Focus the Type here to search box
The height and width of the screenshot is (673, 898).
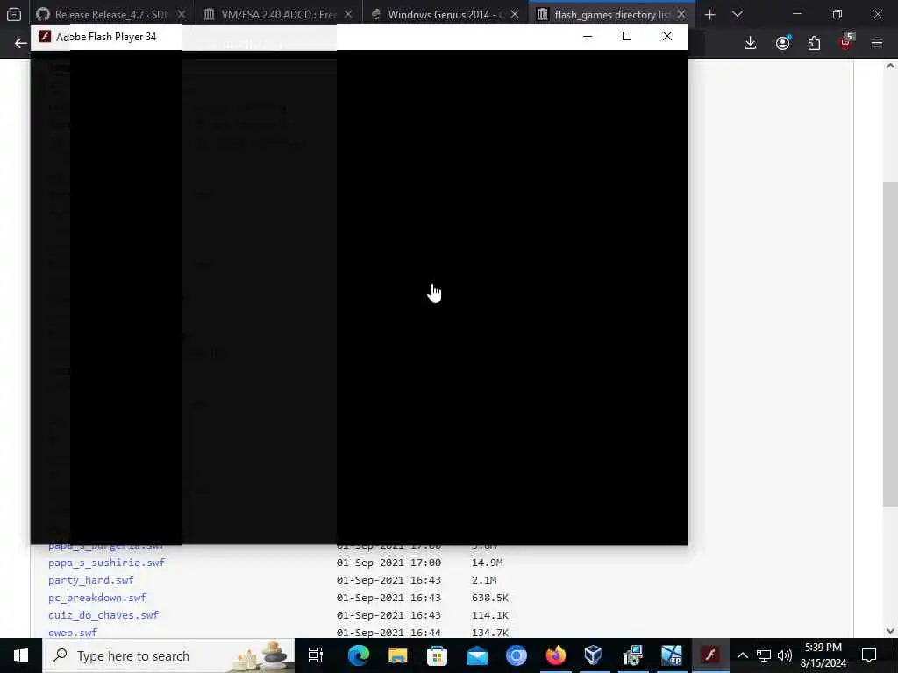[x=168, y=655]
